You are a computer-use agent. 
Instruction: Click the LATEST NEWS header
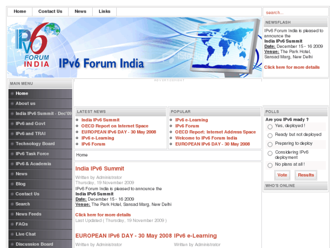[x=121, y=111]
